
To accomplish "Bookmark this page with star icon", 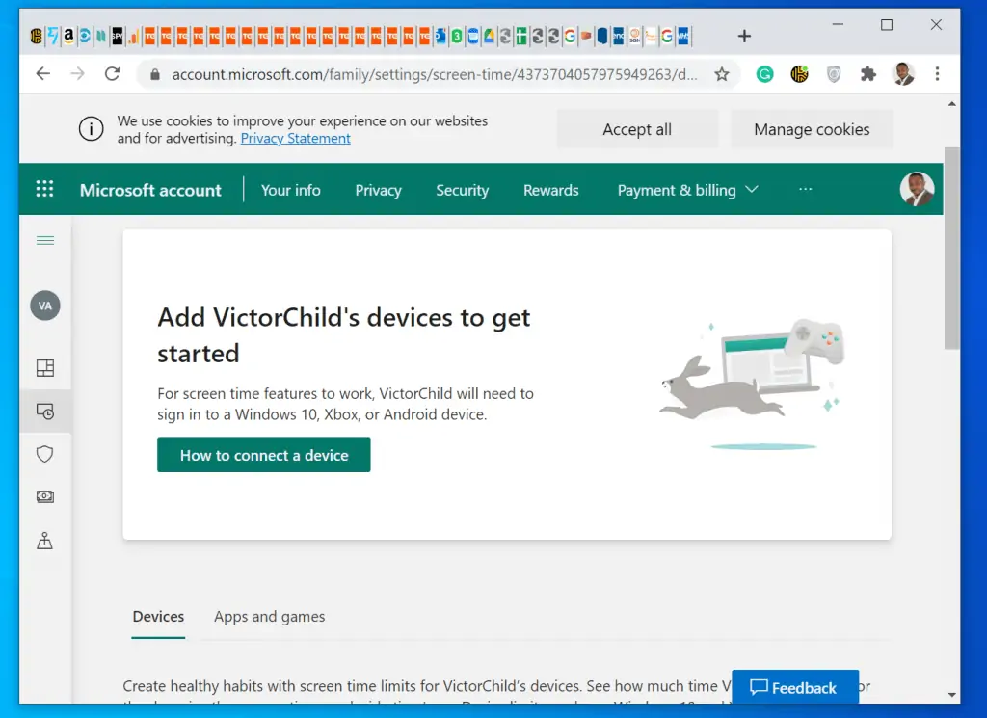I will pyautogui.click(x=721, y=74).
